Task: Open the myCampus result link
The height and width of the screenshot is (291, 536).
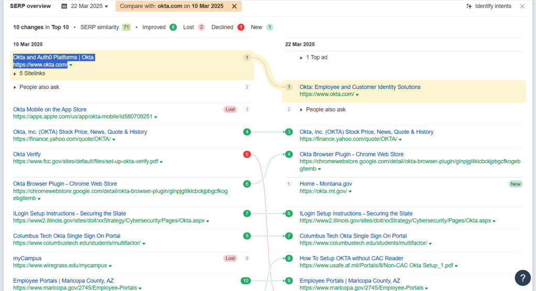Action: pos(27,259)
